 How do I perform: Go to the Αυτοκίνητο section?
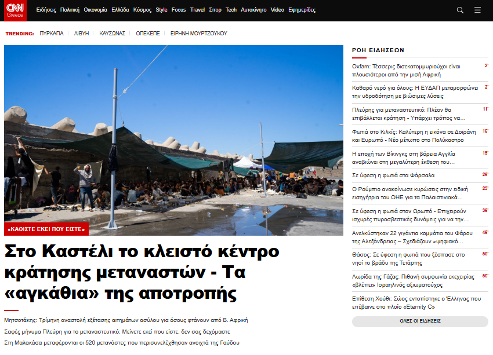[x=253, y=10]
